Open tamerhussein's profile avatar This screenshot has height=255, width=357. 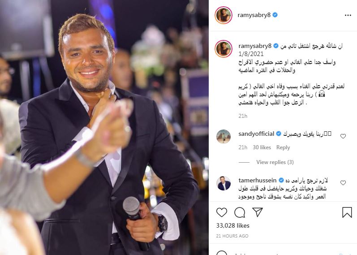(224, 183)
